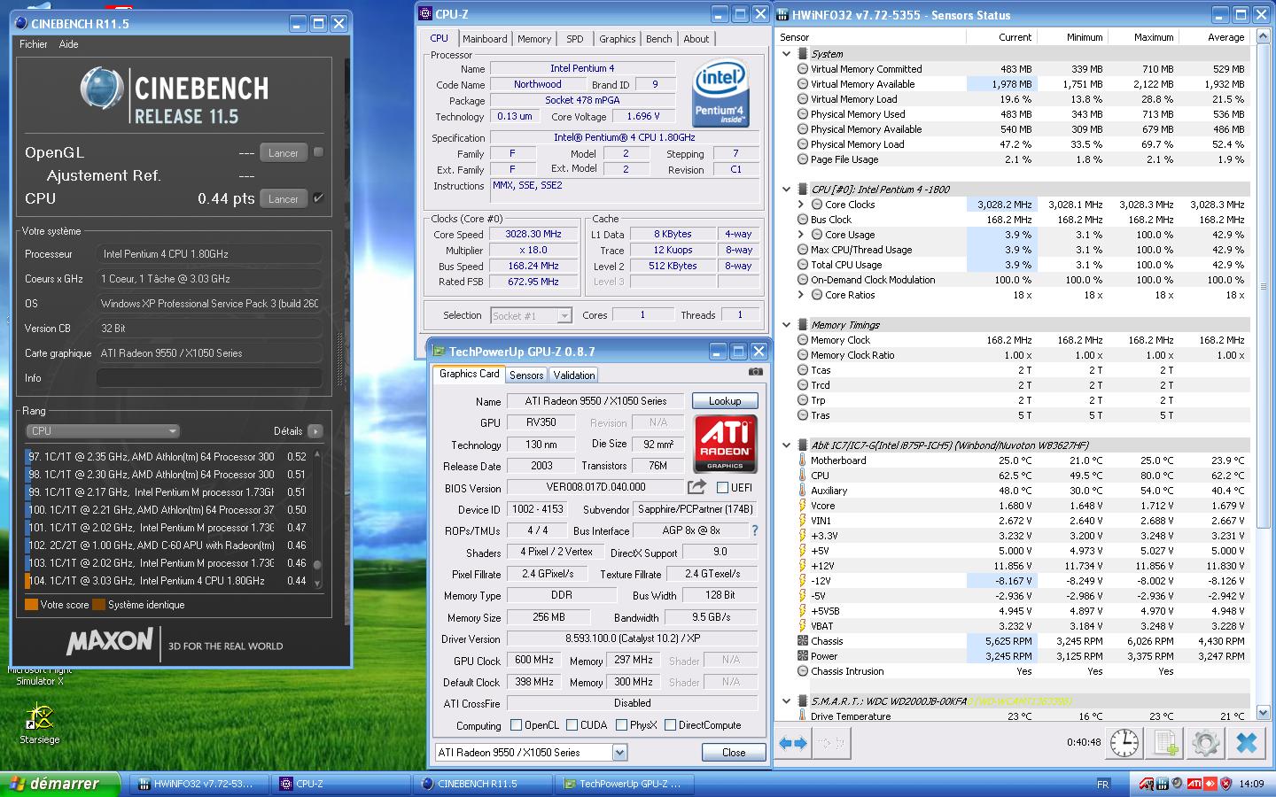Toggle the CPU test checkbox in Cinebench
1276x797 pixels.
pyautogui.click(x=318, y=197)
